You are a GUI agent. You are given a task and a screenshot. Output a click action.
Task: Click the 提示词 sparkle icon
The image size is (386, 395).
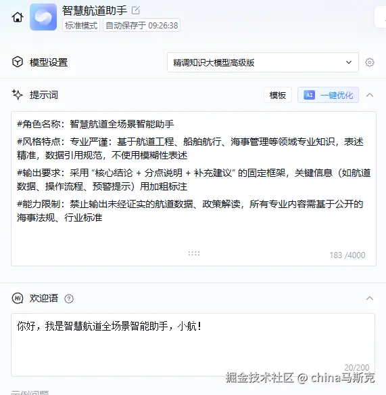(17, 95)
